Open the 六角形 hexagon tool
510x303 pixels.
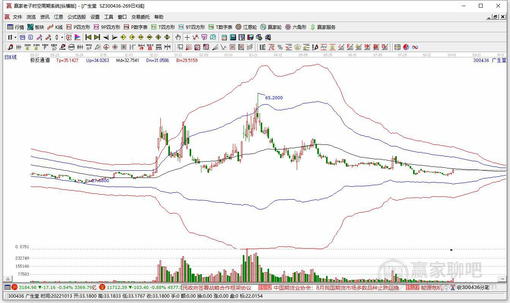tap(296, 27)
